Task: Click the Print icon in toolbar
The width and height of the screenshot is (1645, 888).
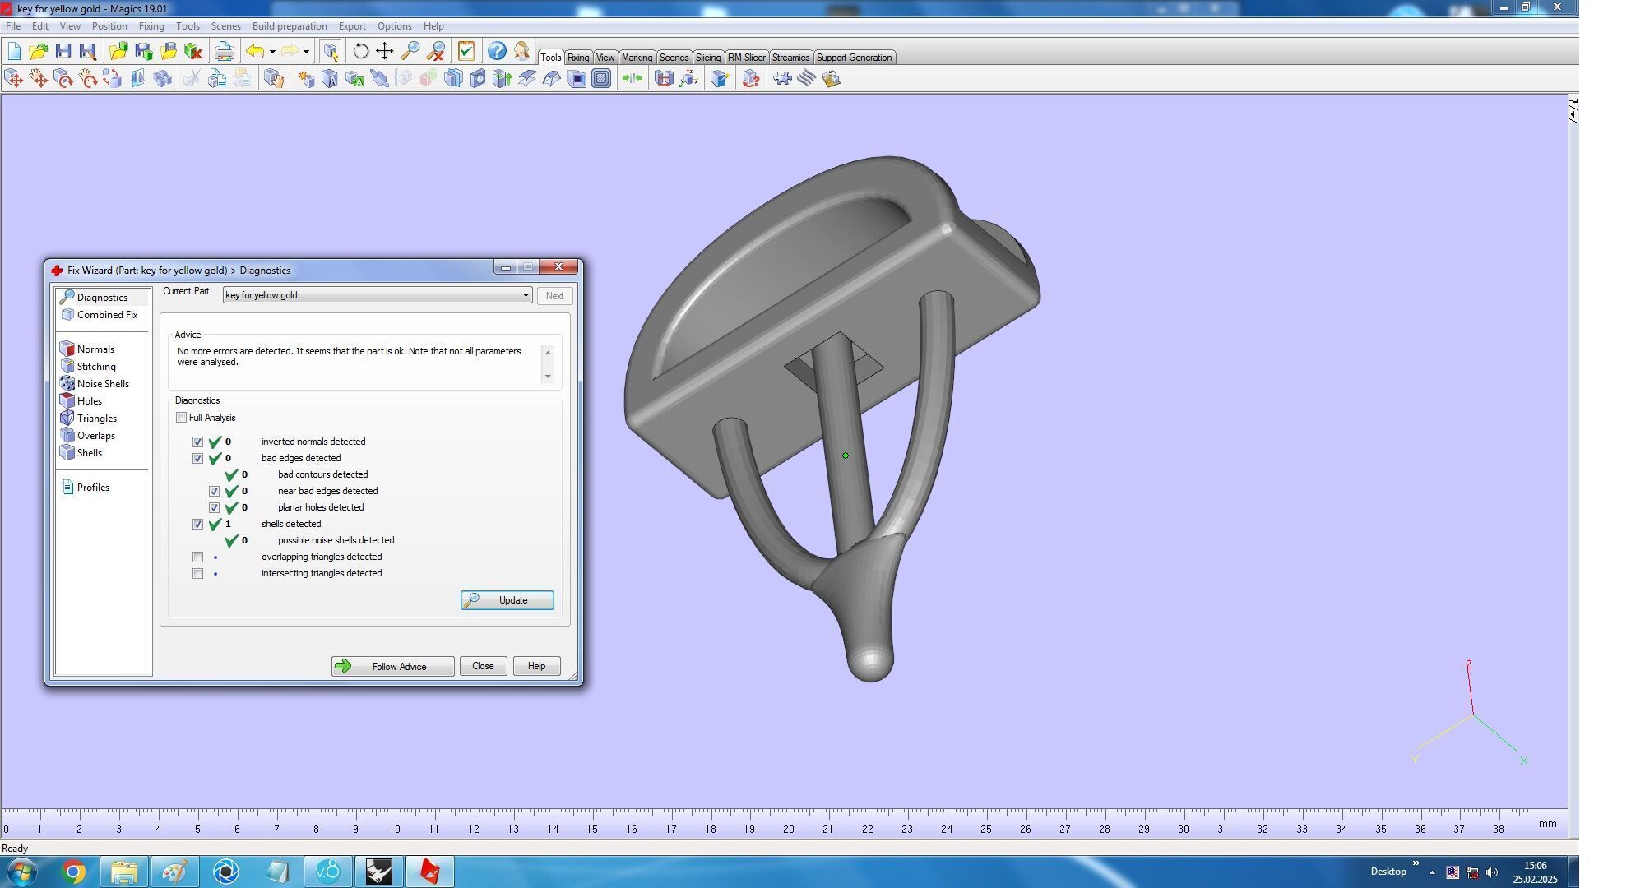Action: click(x=224, y=51)
